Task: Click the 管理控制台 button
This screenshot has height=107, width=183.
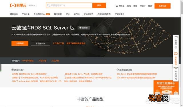Action: point(40,43)
